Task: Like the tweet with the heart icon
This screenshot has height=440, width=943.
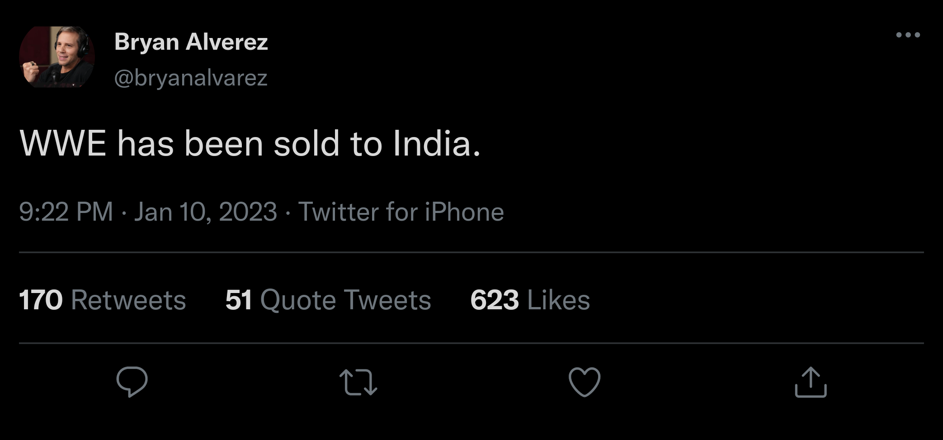Action: [585, 382]
